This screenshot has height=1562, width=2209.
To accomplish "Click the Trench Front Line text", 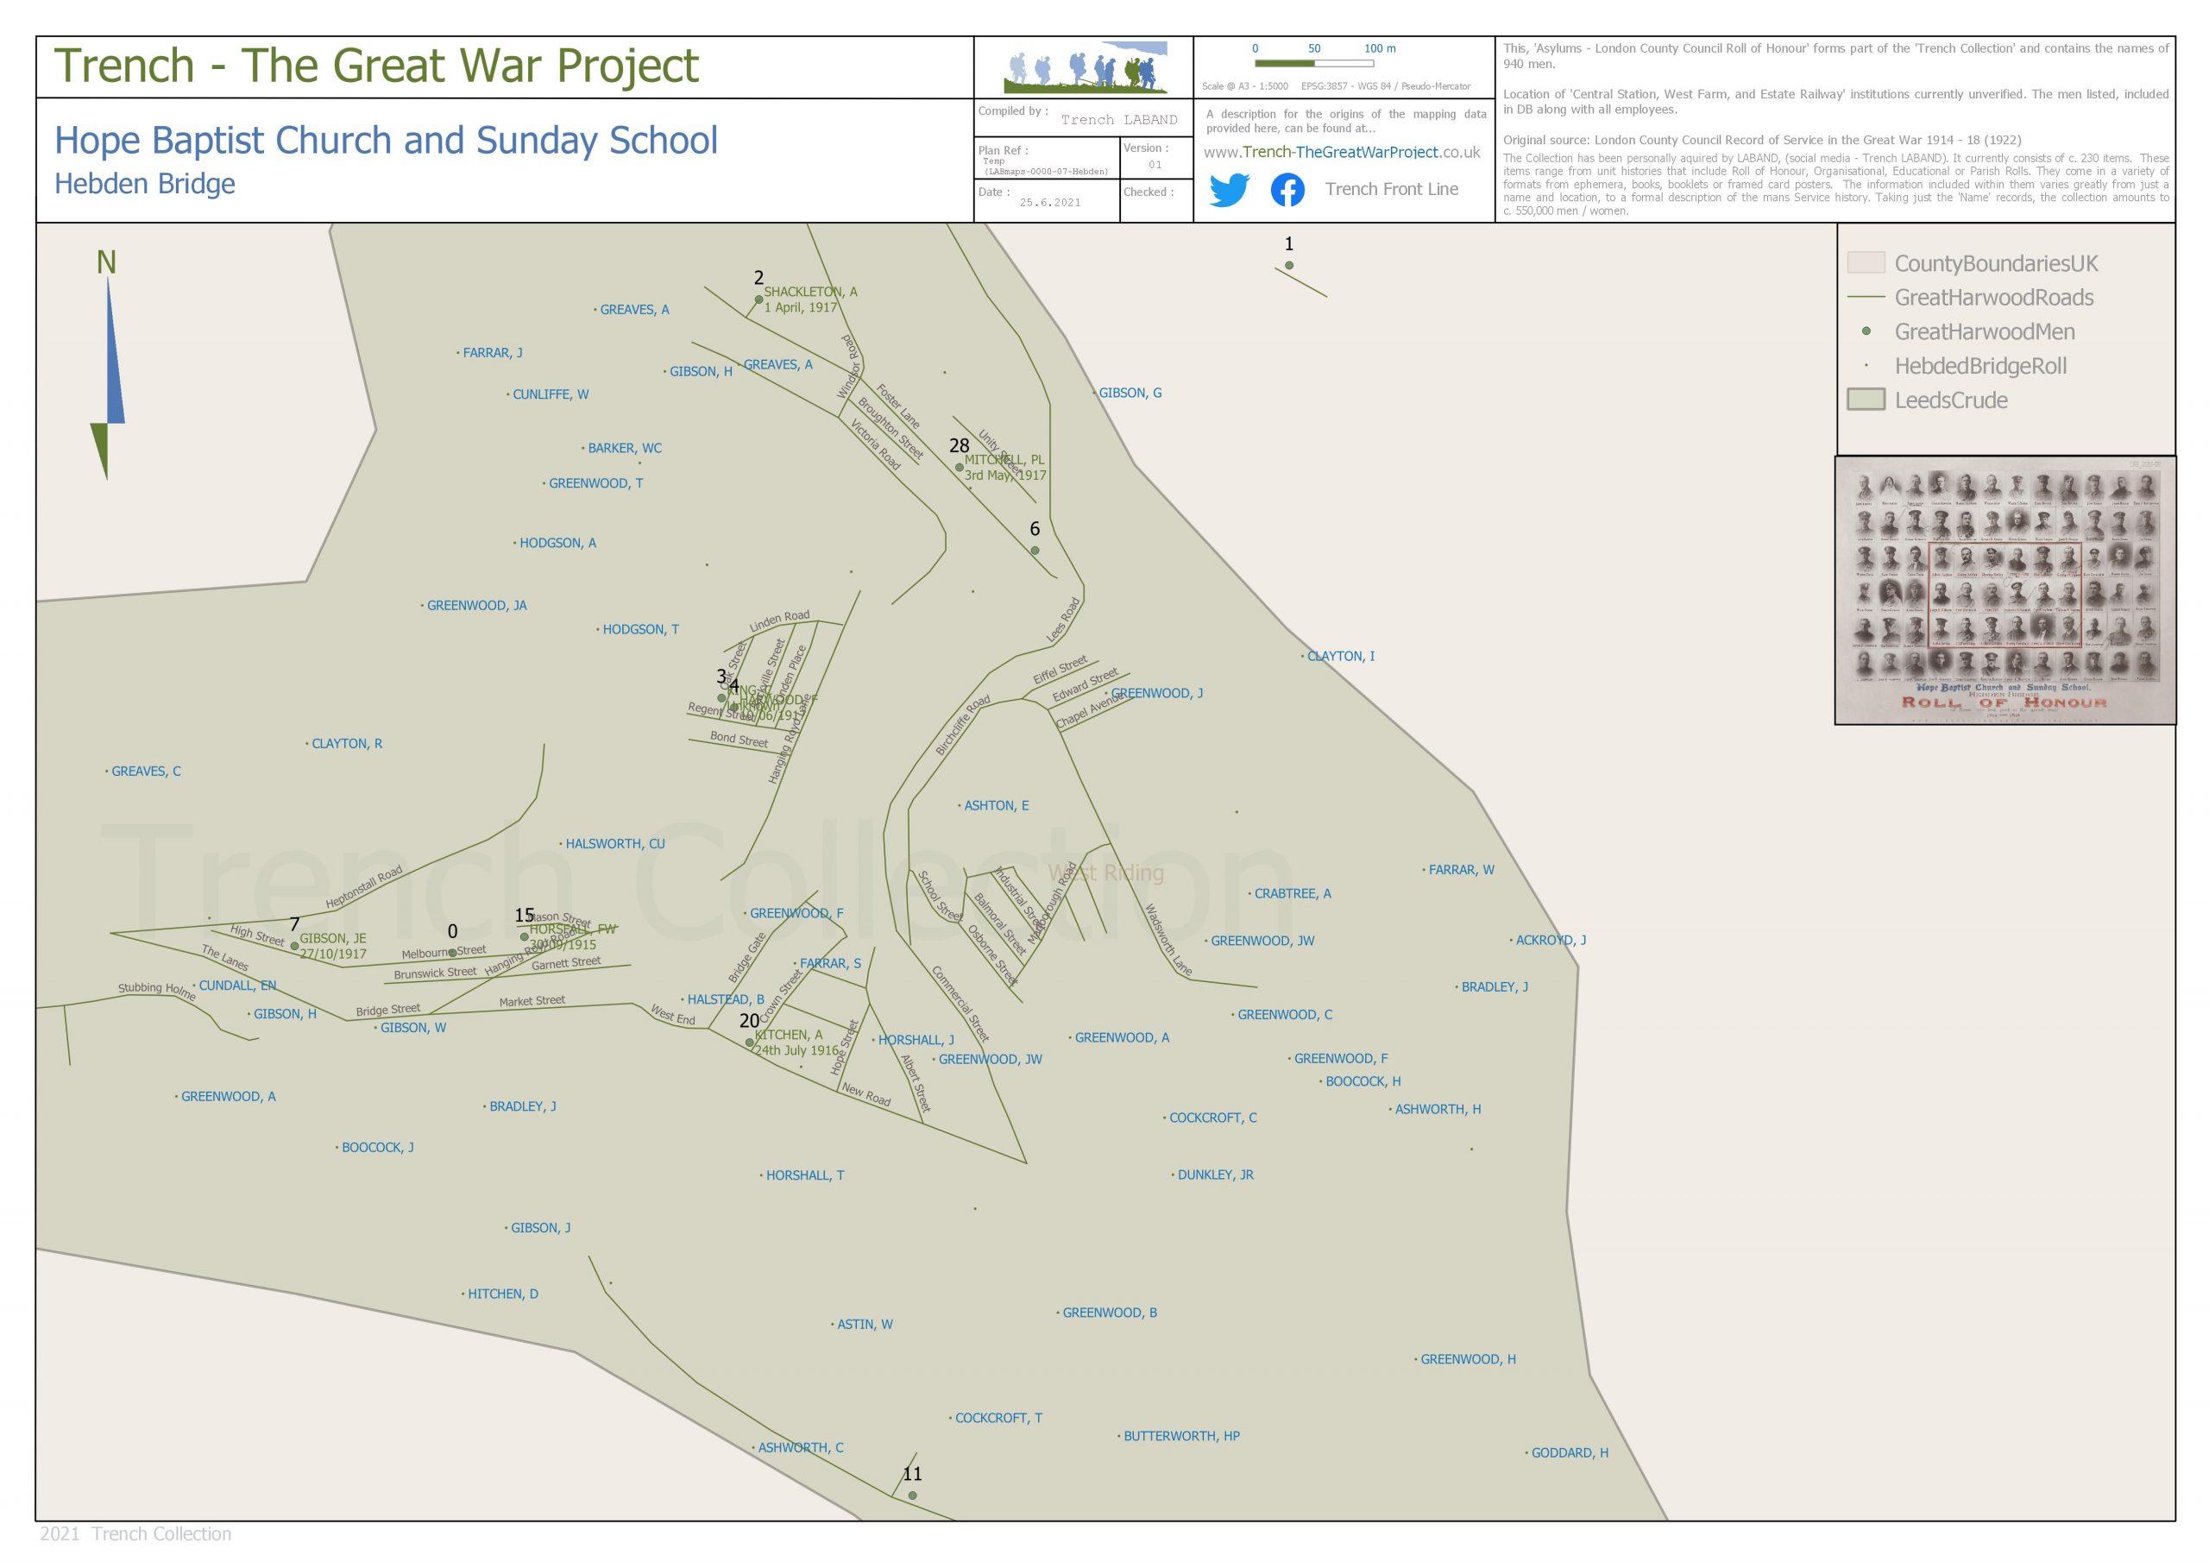I will pos(1390,190).
